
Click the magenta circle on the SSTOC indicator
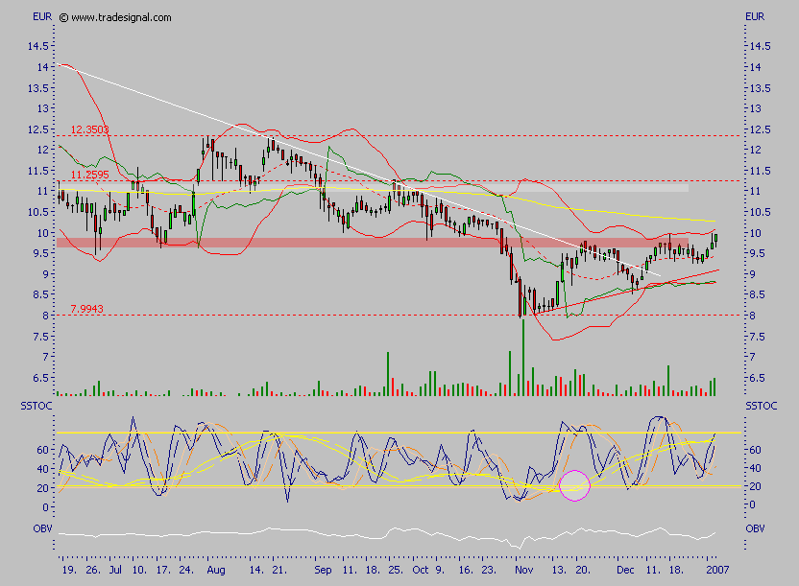pos(575,485)
